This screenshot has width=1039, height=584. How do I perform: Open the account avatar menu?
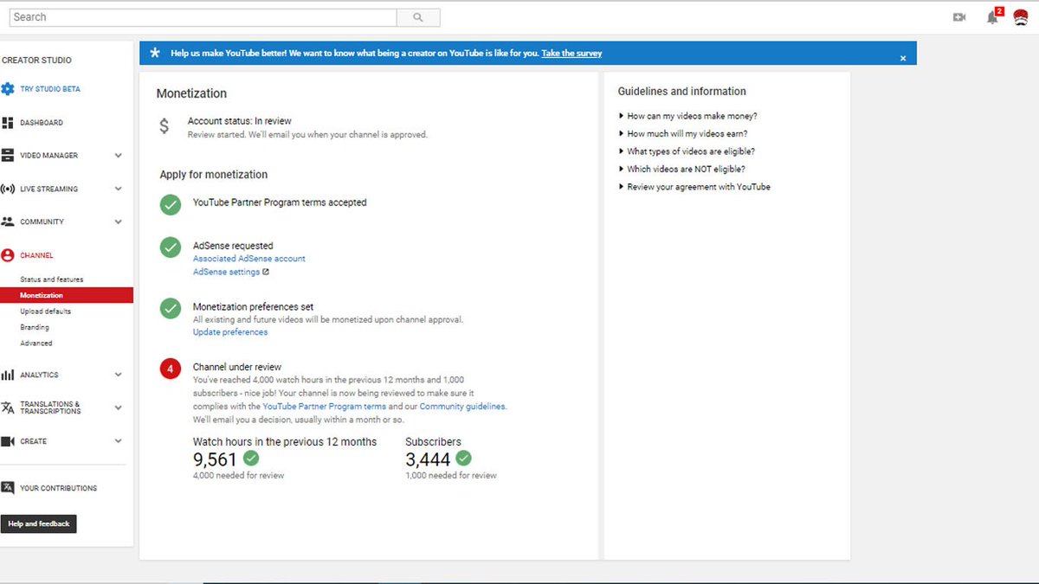1021,17
